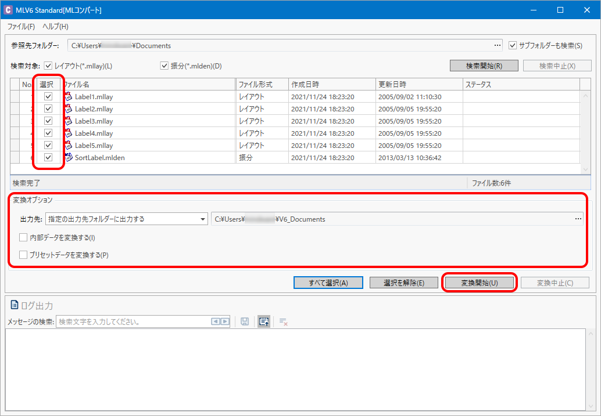The height and width of the screenshot is (416, 601).
Task: Click update date 2005/09/02 11:10:30
Action: (410, 97)
